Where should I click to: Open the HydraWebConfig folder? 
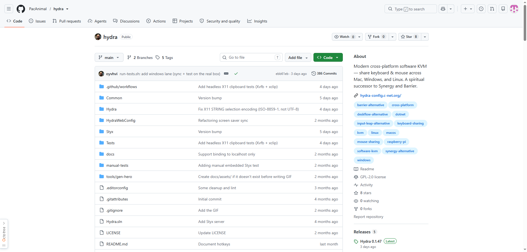tap(121, 120)
